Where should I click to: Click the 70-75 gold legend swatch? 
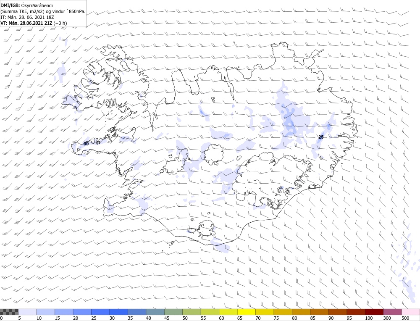tap(265, 312)
